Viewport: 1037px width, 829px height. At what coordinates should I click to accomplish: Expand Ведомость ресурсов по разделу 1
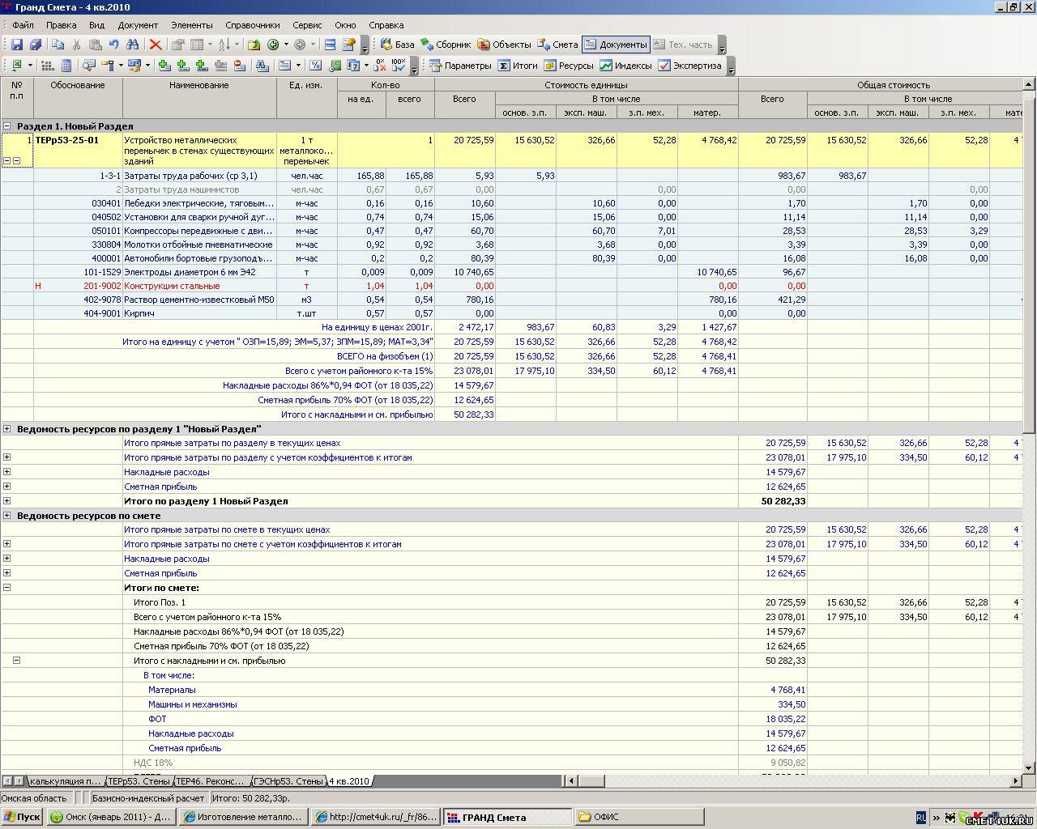[7, 429]
